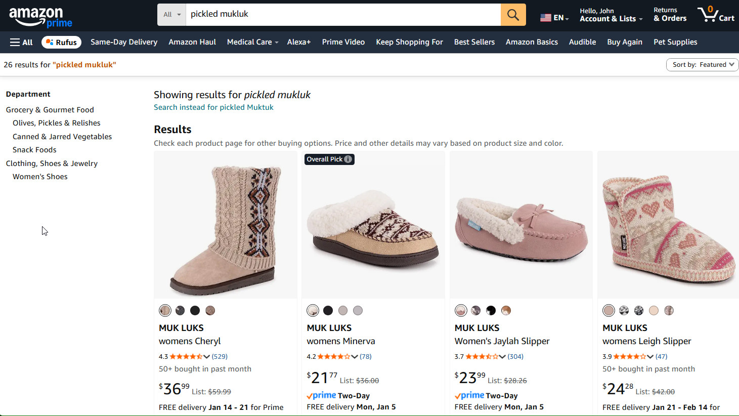The image size is (739, 416).
Task: Open the Sort by Featured dropdown
Action: [x=702, y=65]
